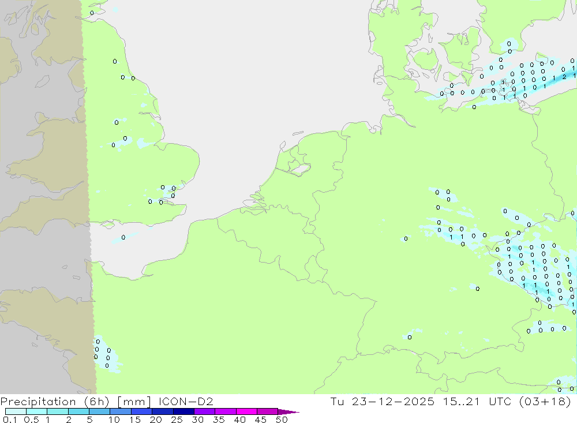
Task: Click the legend arrow tip past 50
Action: pyautogui.click(x=293, y=412)
